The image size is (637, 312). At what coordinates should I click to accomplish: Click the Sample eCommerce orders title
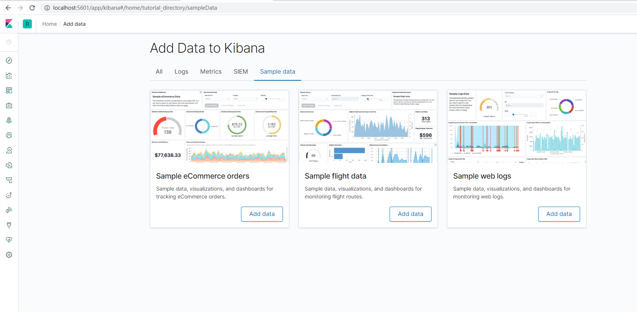202,176
